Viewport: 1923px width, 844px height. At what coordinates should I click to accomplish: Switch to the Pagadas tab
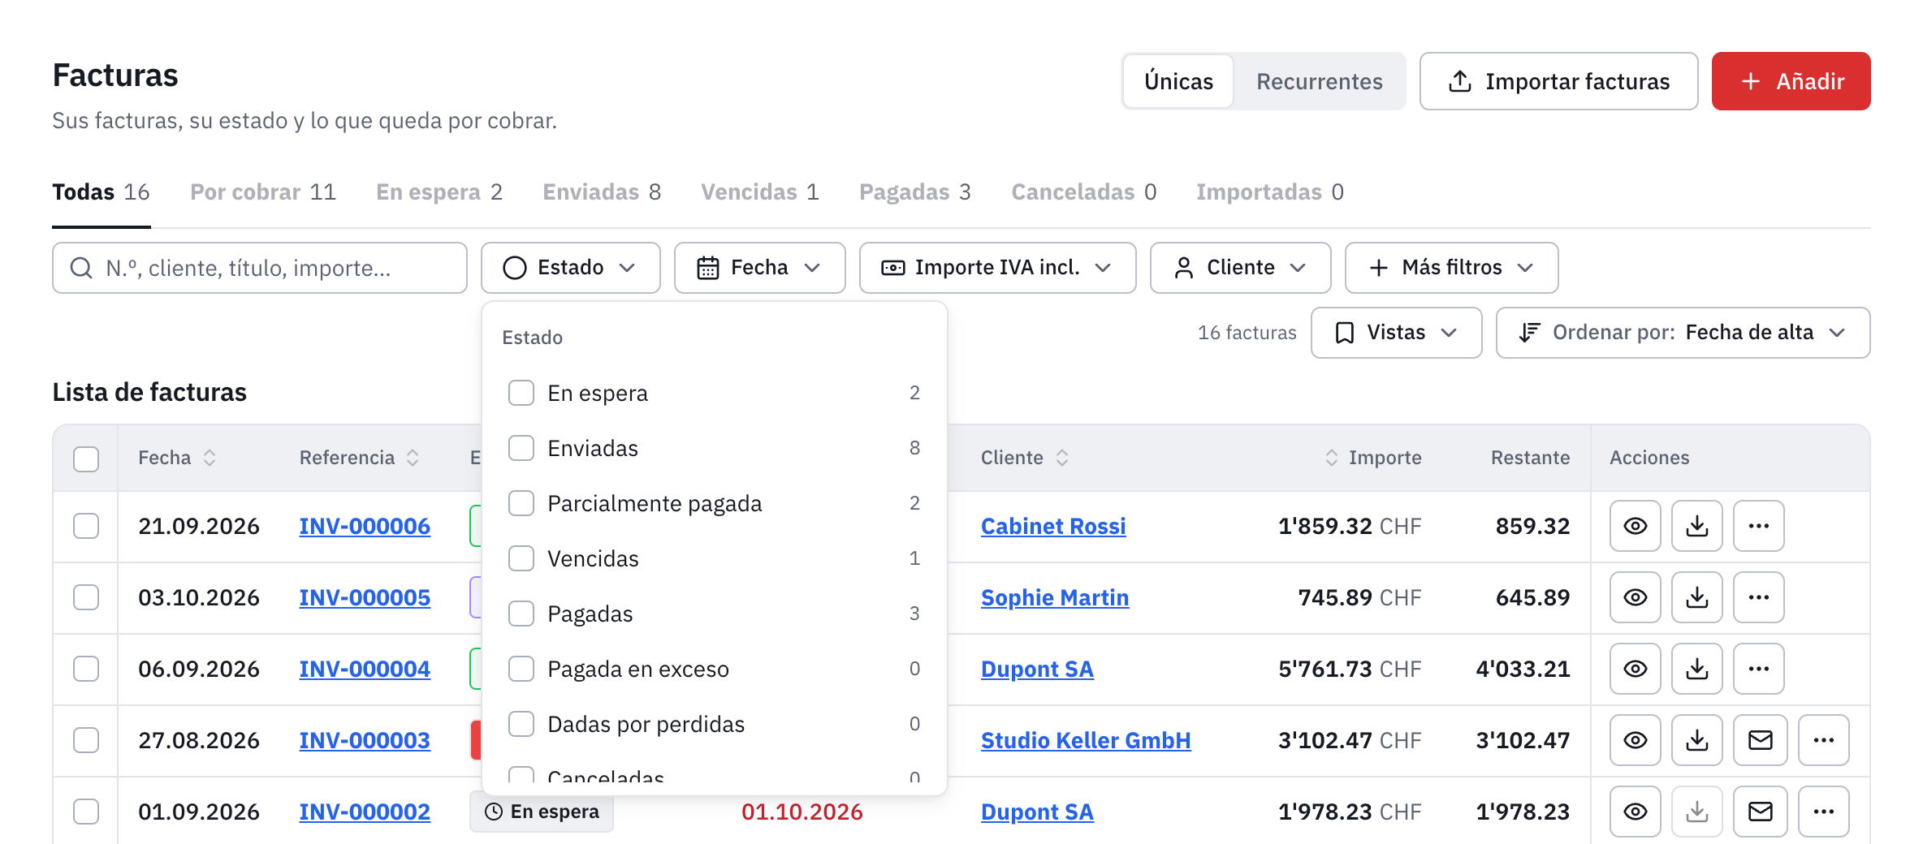(915, 192)
